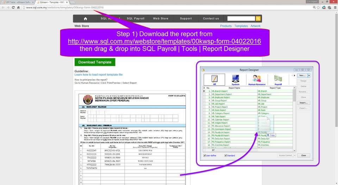338x185 pixels.
Task: Select the Human Resource category icon
Action: [257, 80]
